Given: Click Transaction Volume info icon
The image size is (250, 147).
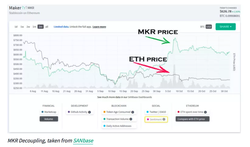Looking at the screenshot, I should (131, 119).
